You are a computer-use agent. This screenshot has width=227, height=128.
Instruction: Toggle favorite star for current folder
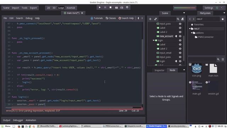(x=223, y=19)
